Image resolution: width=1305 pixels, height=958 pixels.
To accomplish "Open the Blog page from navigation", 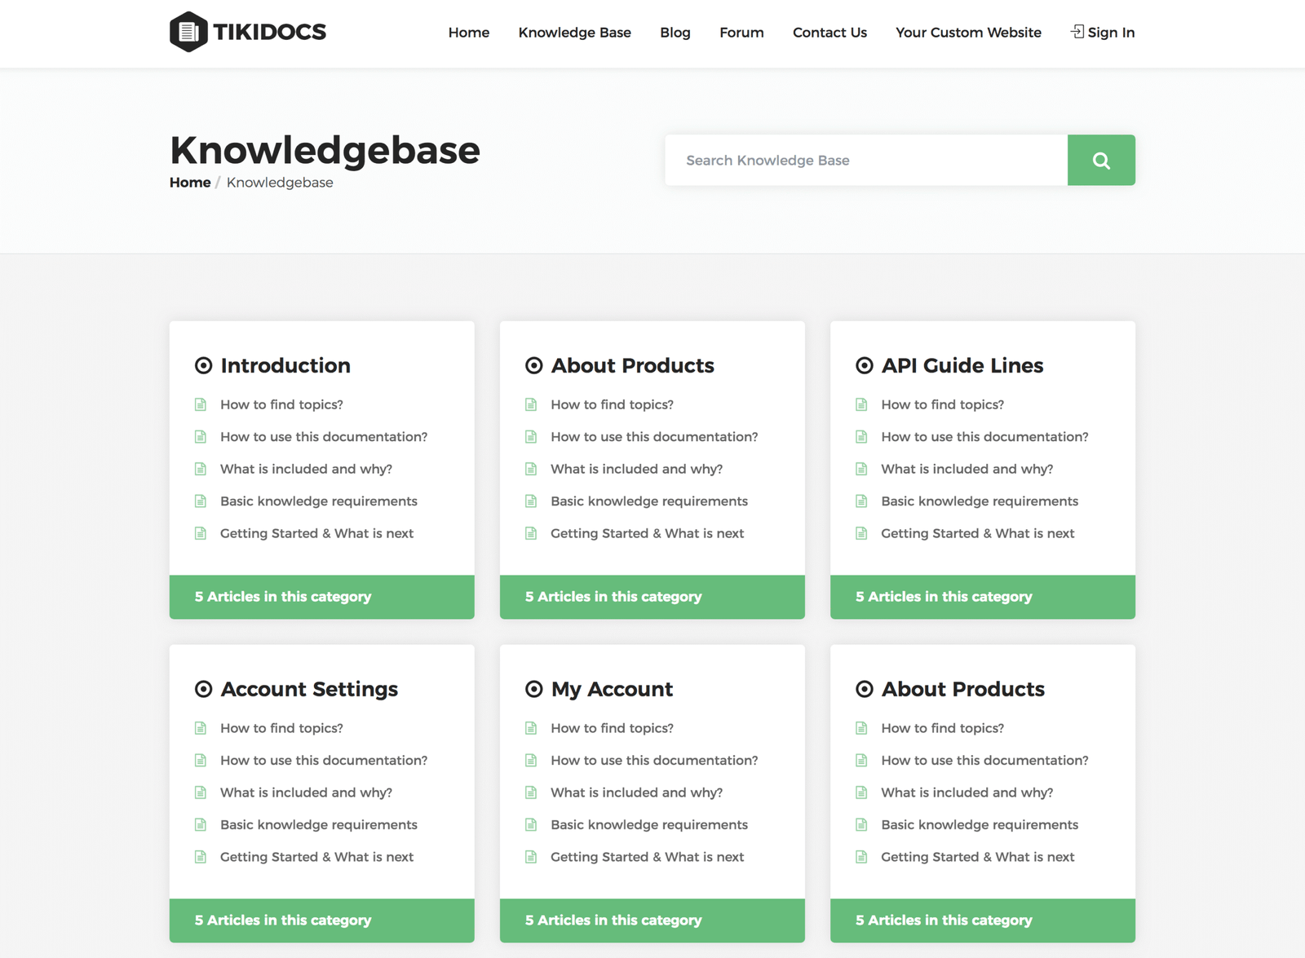I will point(675,33).
